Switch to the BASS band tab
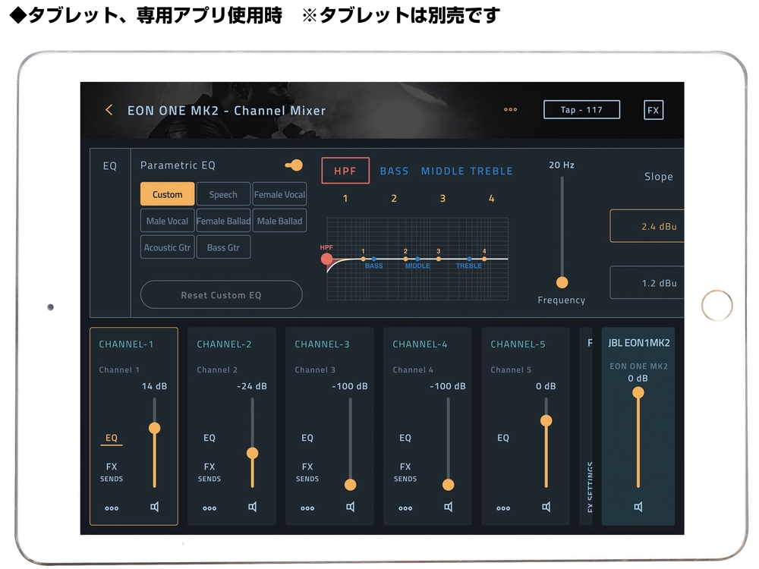 click(x=394, y=171)
